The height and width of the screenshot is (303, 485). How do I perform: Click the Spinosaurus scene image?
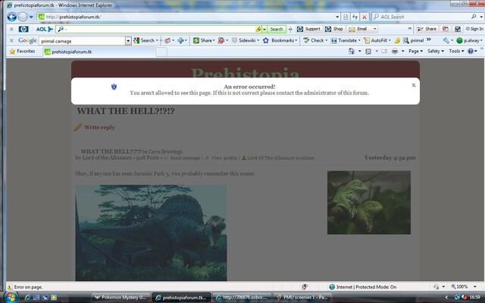pos(151,233)
